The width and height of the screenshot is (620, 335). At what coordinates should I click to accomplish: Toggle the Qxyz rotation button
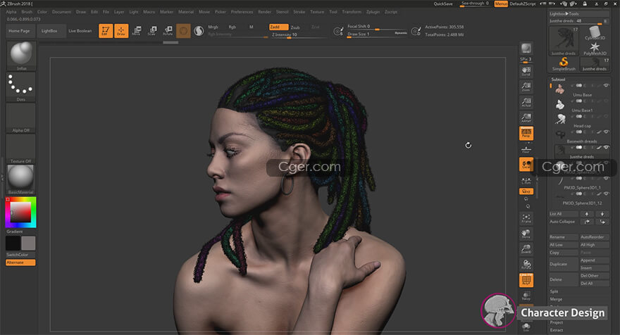point(526,191)
